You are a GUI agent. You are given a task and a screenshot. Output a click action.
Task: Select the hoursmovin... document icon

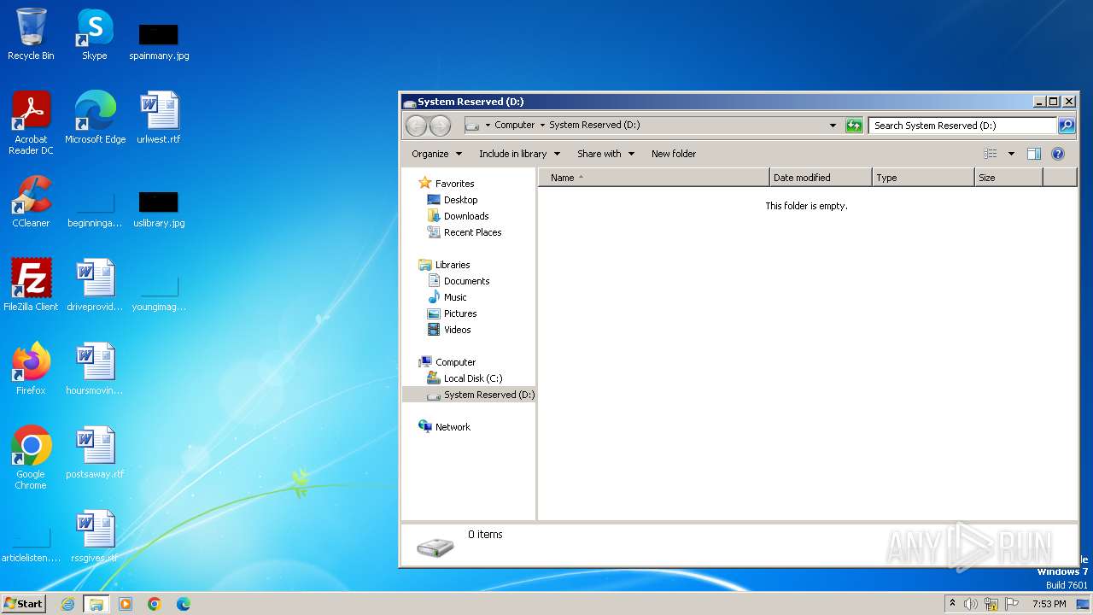click(x=95, y=368)
